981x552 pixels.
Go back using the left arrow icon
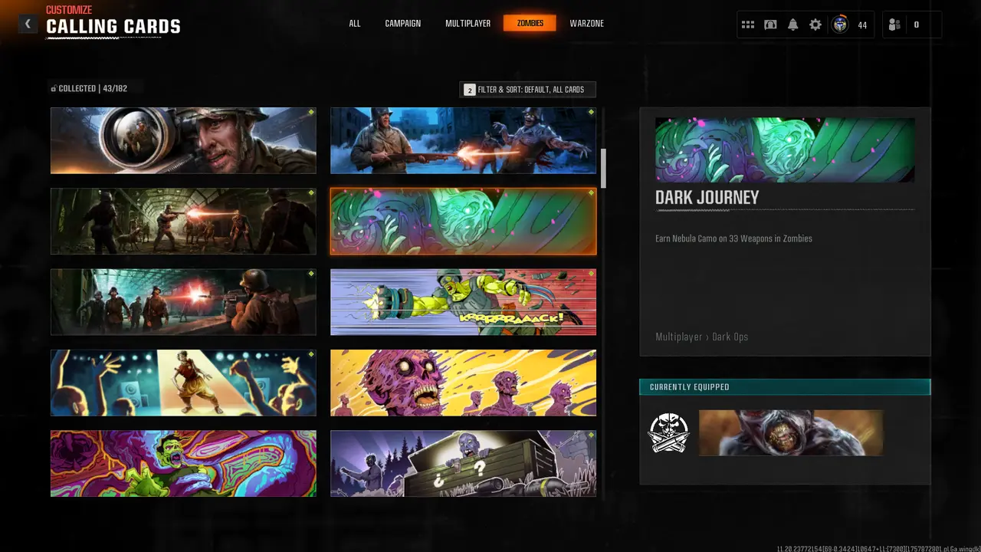click(28, 24)
